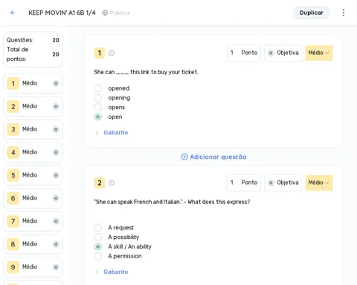
Task: Open the Objetiva type selector of question 2
Action: (x=283, y=183)
